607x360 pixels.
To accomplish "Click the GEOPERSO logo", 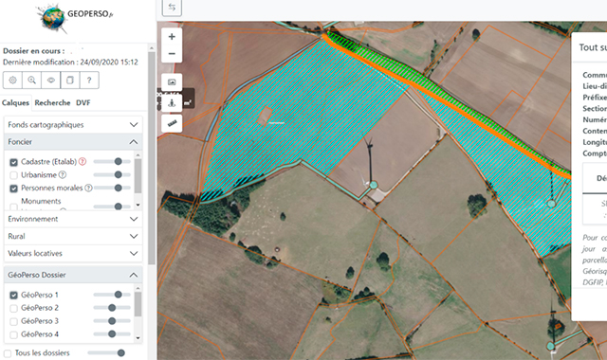I will click(x=75, y=17).
